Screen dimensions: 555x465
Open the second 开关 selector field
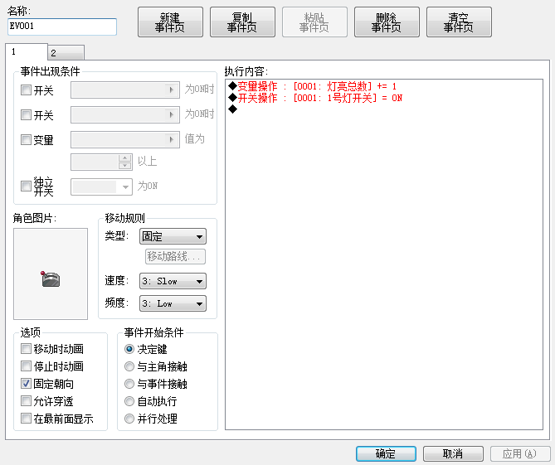125,115
